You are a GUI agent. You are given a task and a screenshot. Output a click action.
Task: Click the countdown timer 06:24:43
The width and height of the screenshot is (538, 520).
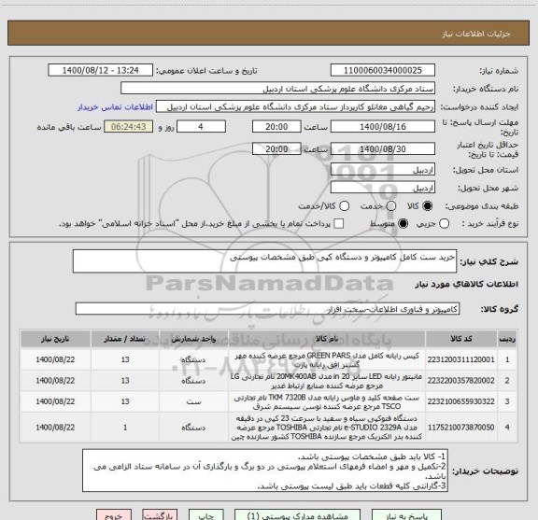click(128, 127)
